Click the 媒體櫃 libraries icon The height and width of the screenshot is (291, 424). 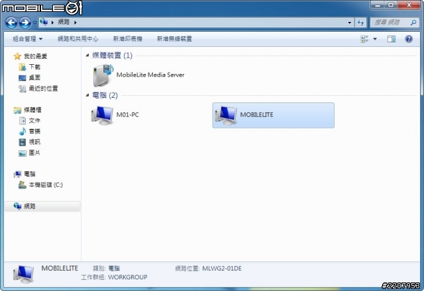(17, 110)
